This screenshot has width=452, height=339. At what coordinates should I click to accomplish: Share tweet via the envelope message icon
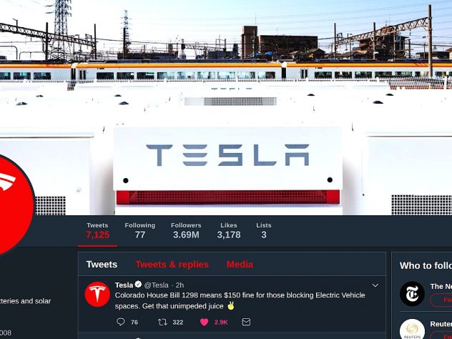click(x=246, y=322)
